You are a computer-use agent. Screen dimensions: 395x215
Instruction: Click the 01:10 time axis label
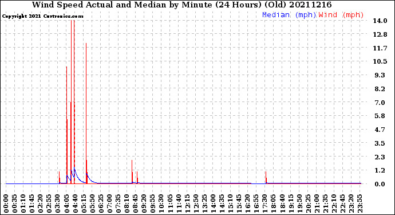pos(23,203)
